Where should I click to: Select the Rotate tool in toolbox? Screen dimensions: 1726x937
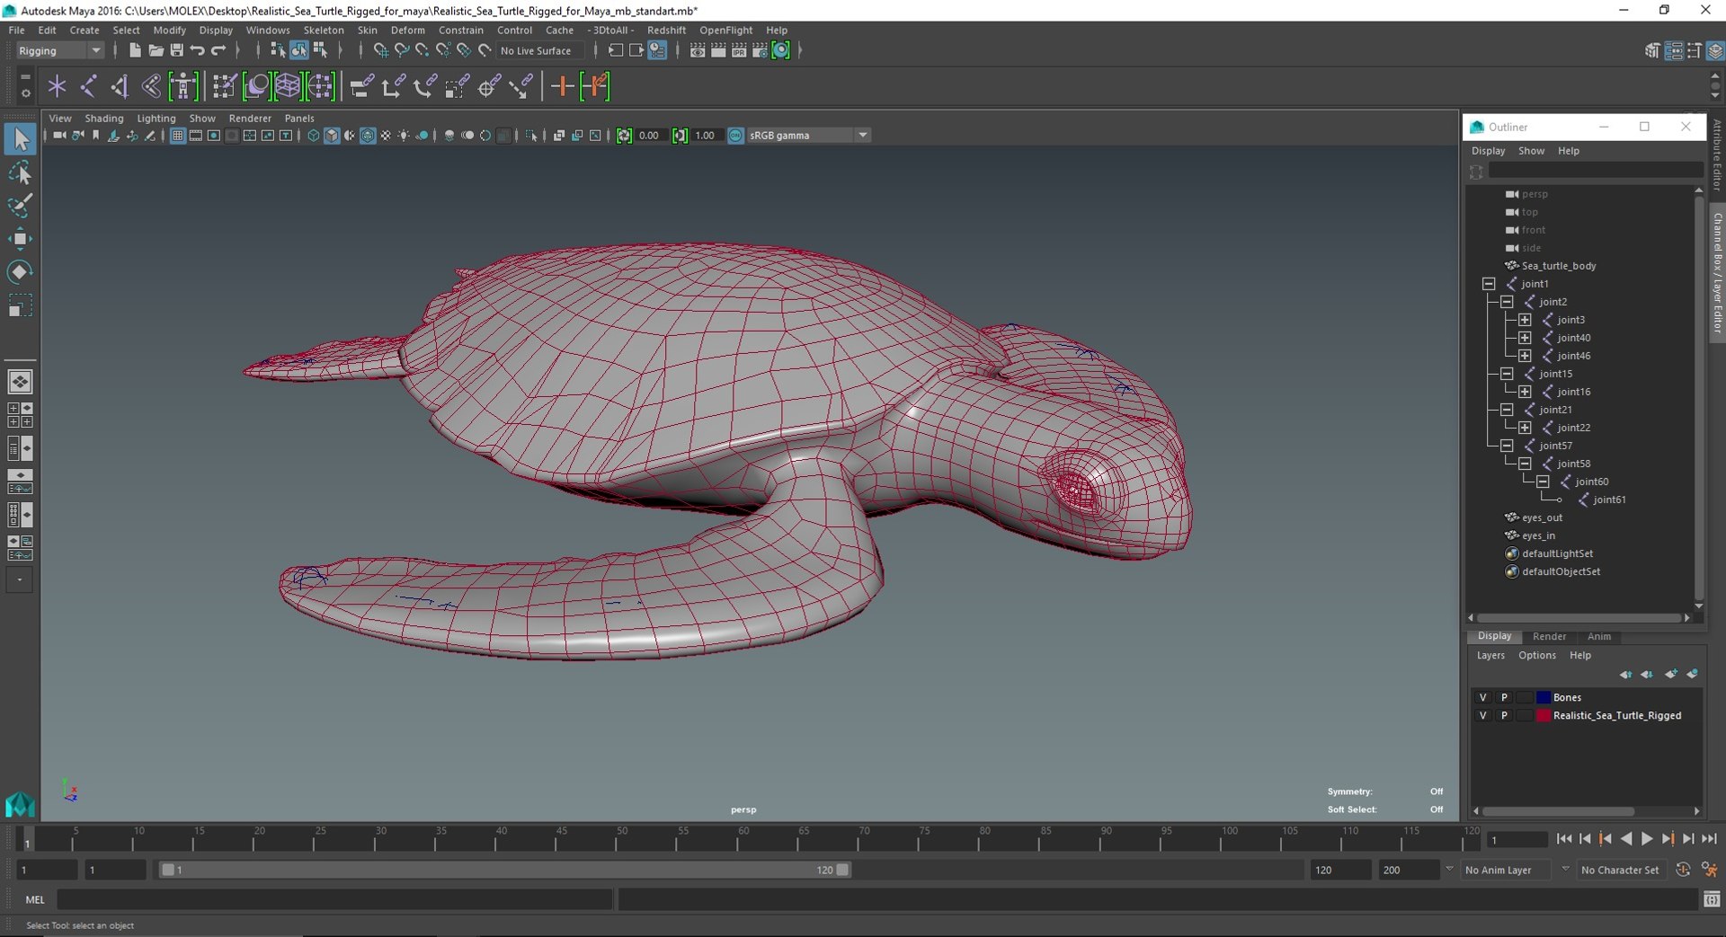click(20, 271)
